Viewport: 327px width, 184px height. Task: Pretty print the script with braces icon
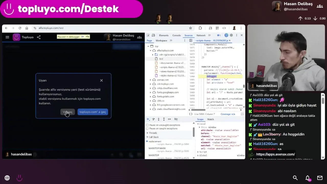pos(191,114)
